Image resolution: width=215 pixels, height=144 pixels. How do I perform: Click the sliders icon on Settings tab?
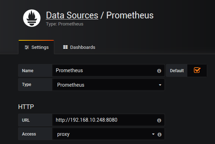click(27, 47)
